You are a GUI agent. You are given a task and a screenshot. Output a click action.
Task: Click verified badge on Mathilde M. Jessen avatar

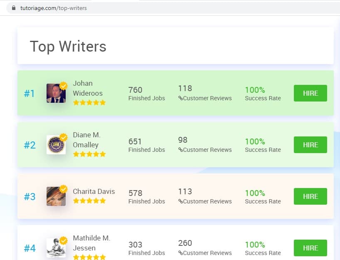63,240
